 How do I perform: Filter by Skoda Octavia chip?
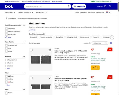(85, 37)
